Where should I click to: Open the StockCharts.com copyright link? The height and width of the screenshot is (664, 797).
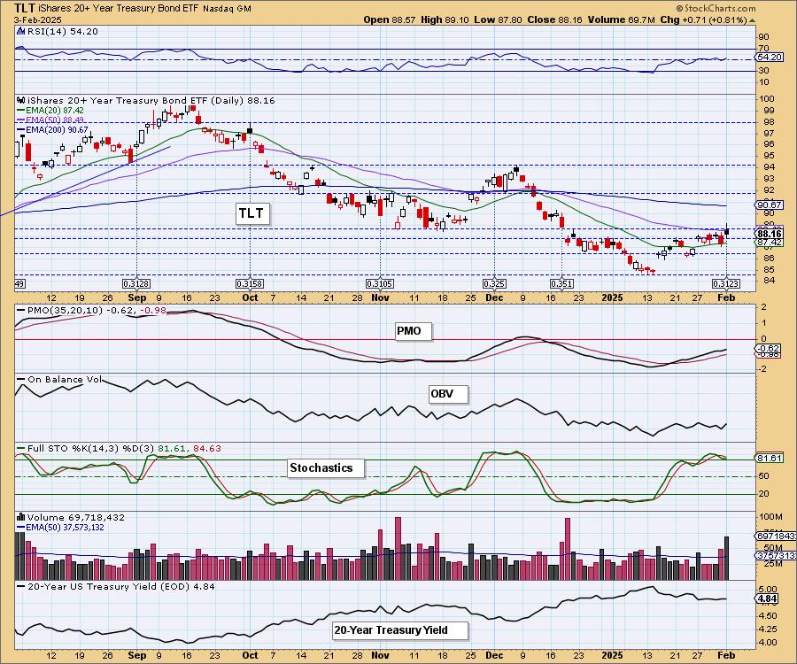[x=716, y=8]
